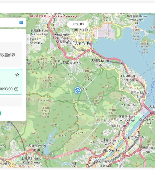Star the highlighted route card as favorite
Screen dimensions: 155x170
17,75
